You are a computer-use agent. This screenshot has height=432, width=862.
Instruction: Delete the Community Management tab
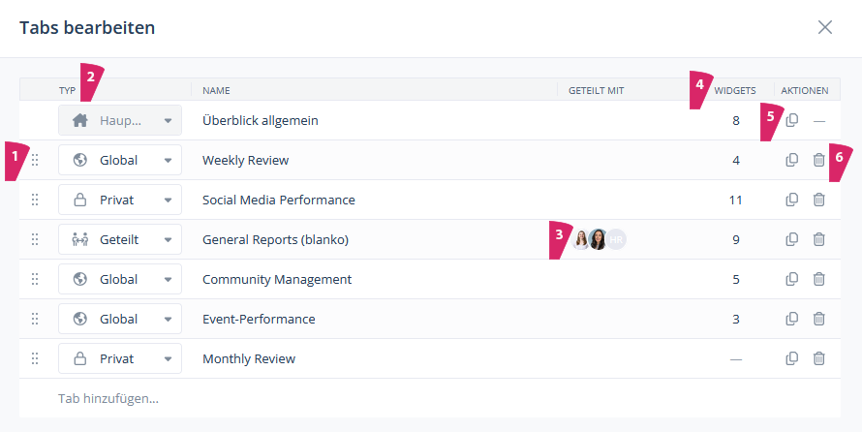click(818, 279)
